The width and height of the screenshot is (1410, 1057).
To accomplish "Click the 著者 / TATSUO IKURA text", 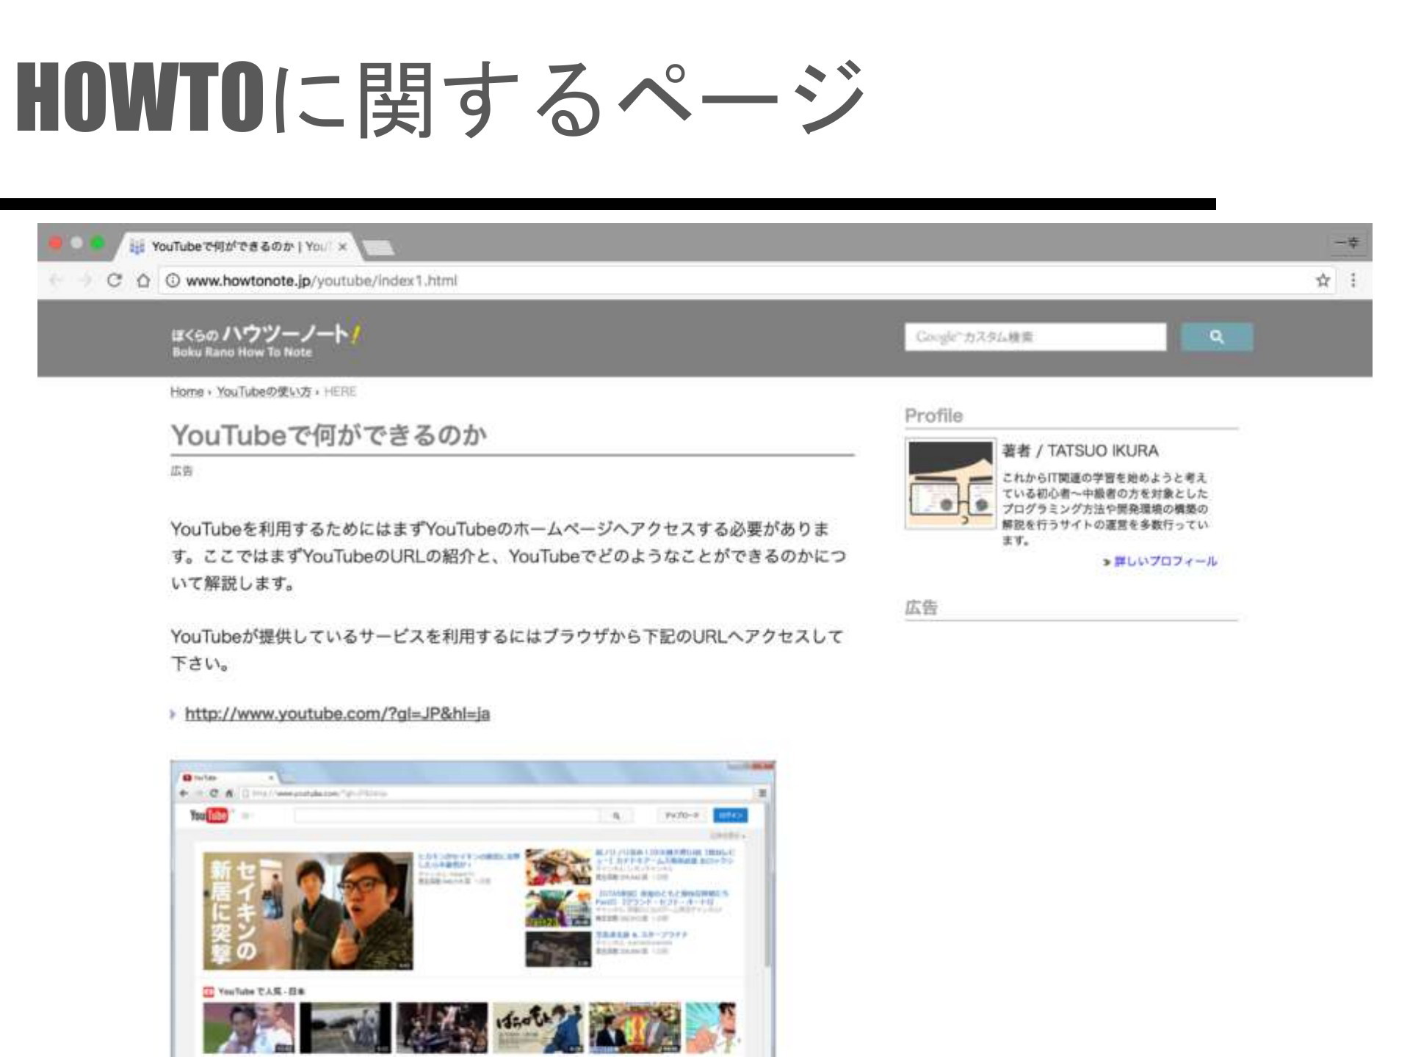I will 1080,451.
